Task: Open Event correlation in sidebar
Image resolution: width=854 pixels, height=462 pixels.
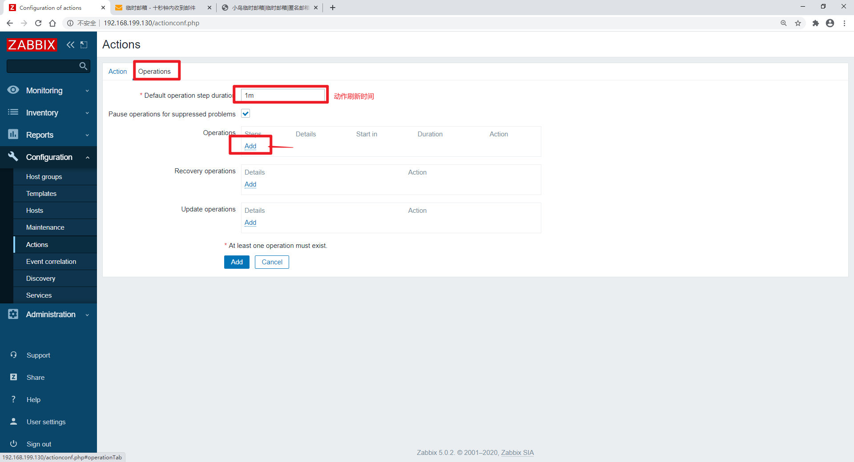Action: click(x=55, y=262)
